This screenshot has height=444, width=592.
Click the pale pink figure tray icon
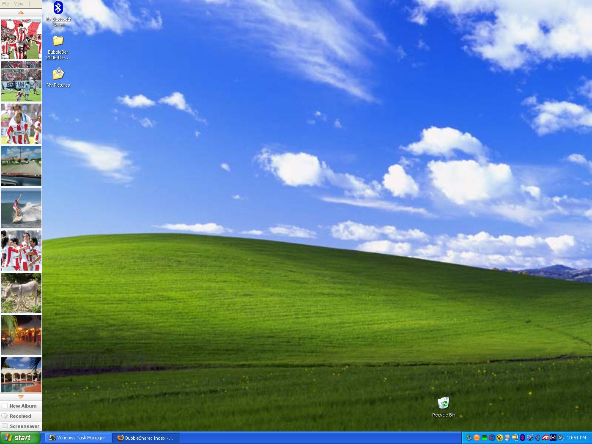tap(507, 438)
